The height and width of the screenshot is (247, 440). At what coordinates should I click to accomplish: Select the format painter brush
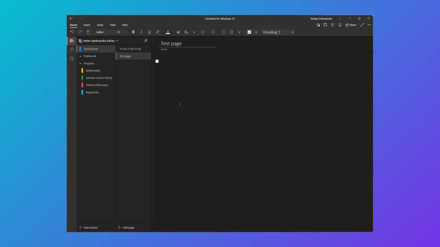coord(178,32)
